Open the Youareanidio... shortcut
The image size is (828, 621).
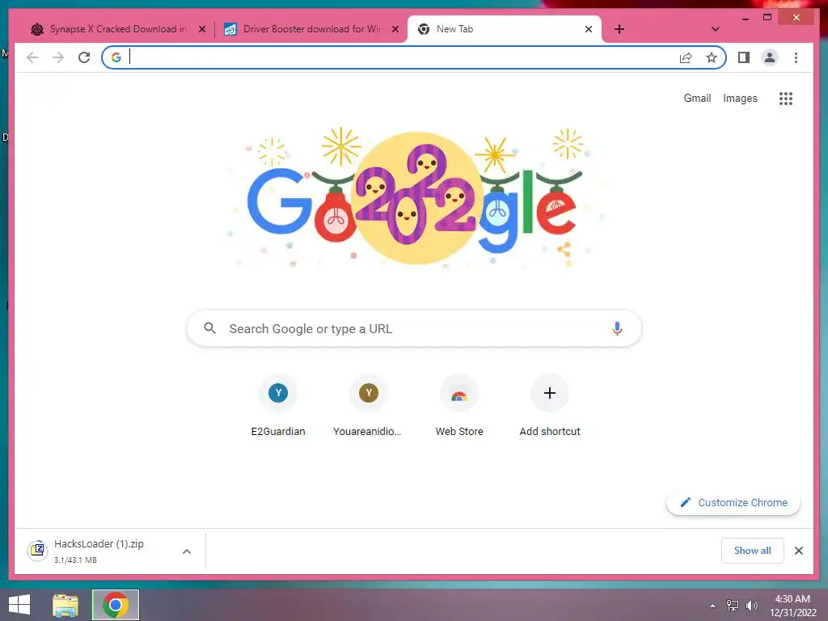pyautogui.click(x=368, y=406)
